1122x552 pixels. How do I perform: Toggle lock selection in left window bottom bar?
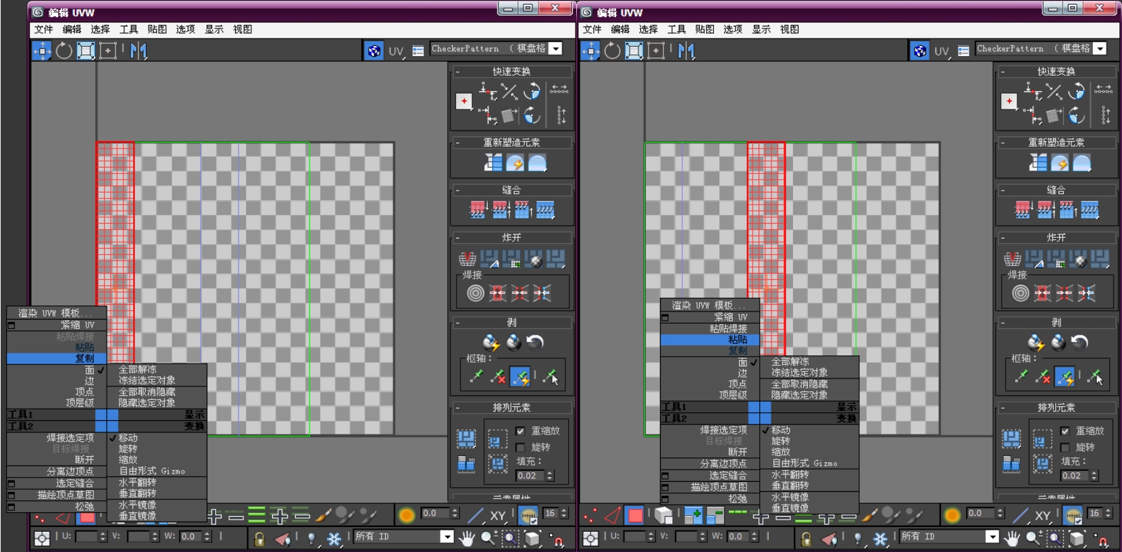259,538
